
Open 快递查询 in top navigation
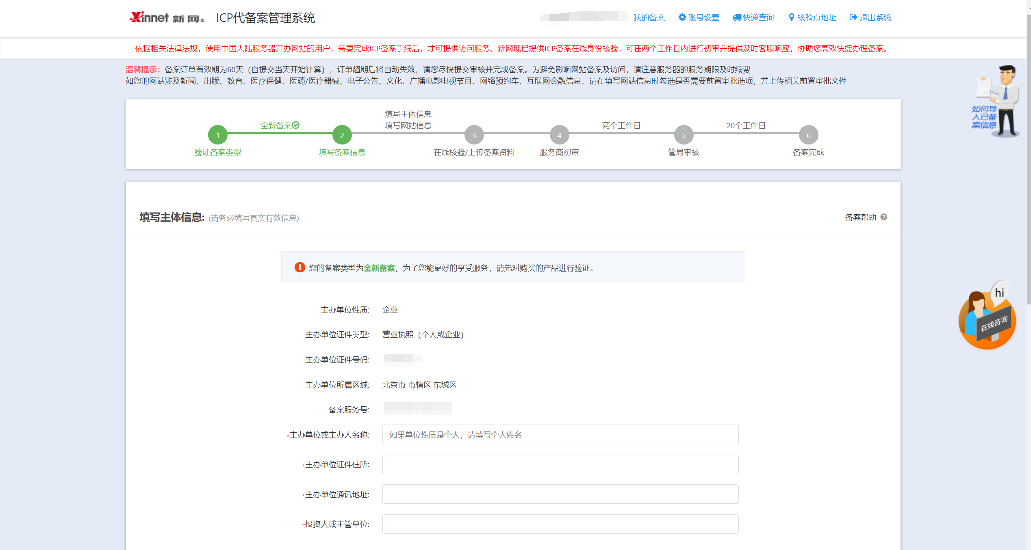coord(758,17)
